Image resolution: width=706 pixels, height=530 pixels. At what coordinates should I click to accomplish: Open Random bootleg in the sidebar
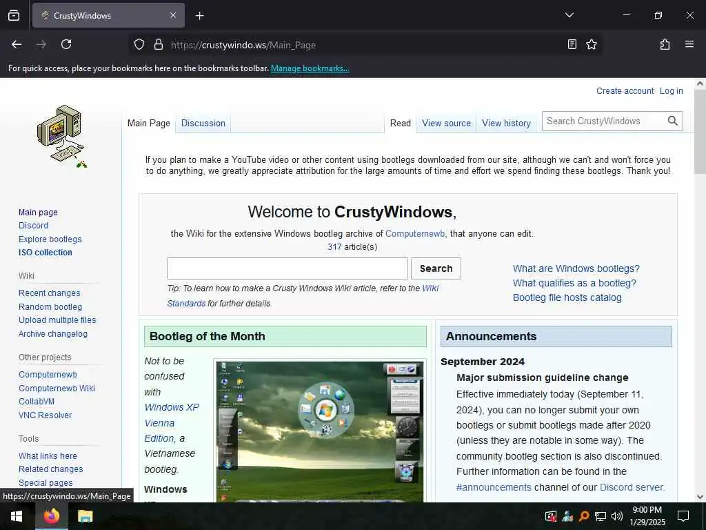[x=50, y=306]
